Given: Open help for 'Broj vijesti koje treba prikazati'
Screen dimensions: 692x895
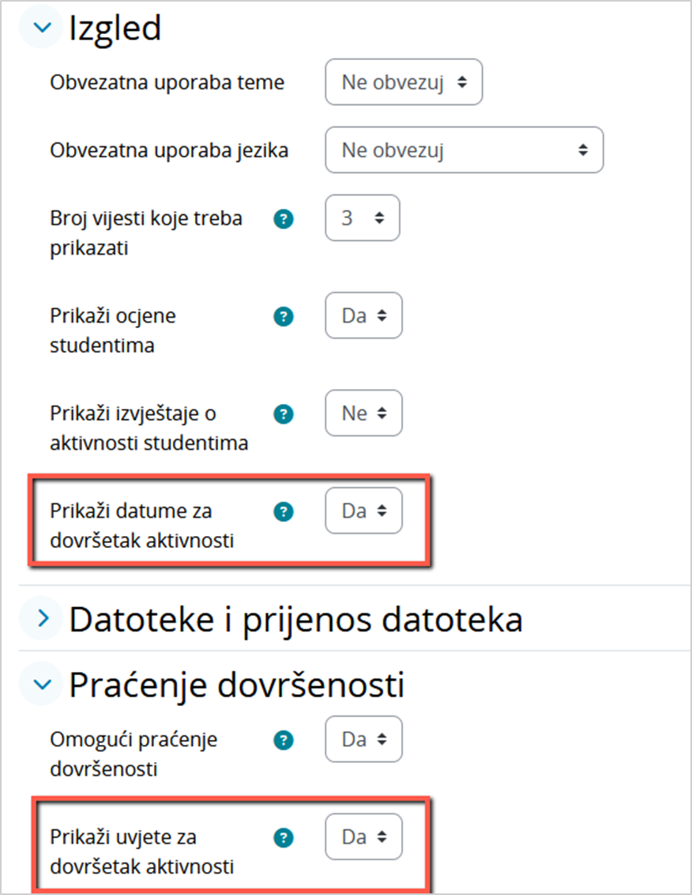Looking at the screenshot, I should click(283, 219).
